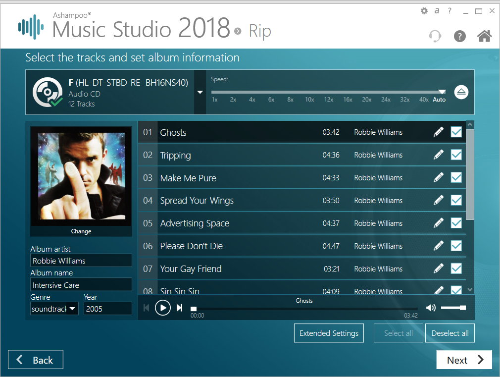Click the help question mark icon

459,36
